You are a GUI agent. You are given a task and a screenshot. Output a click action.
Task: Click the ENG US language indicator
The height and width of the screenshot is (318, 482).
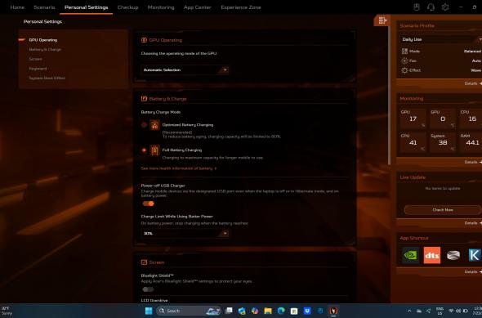[x=440, y=311]
